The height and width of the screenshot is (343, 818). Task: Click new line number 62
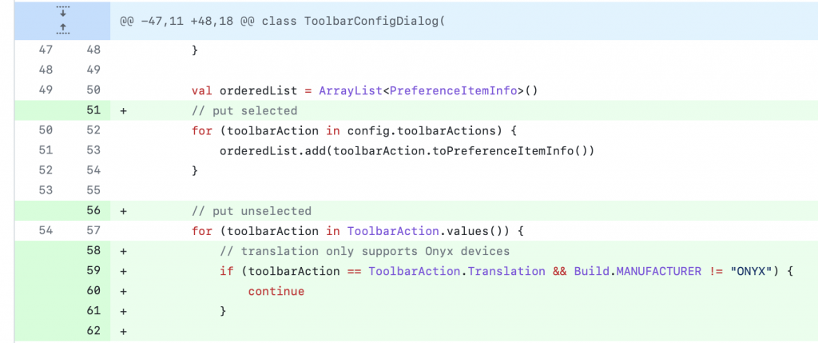[x=93, y=331]
